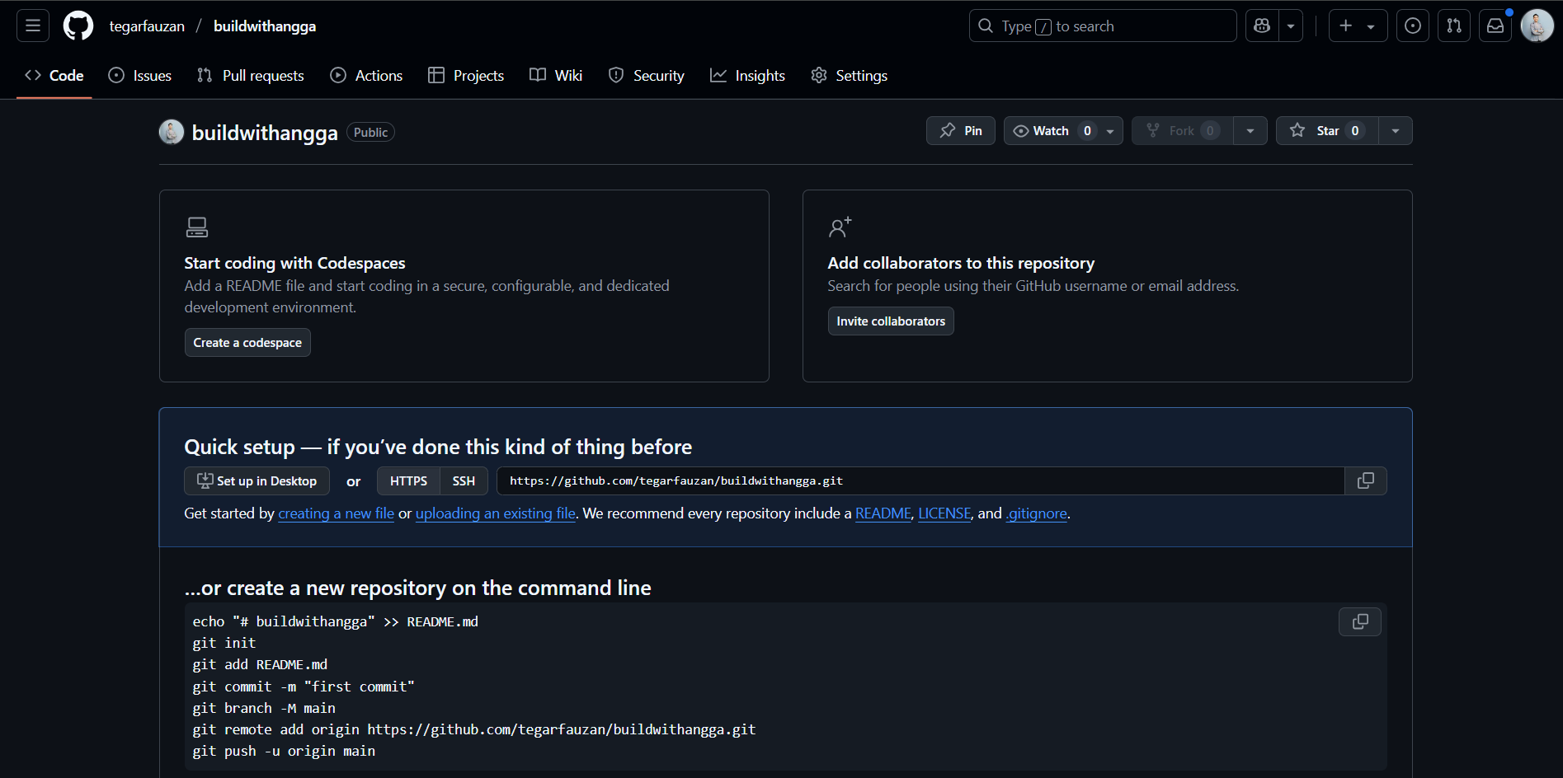Click the git remote add origin line
Image resolution: width=1563 pixels, height=778 pixels.
tap(474, 729)
